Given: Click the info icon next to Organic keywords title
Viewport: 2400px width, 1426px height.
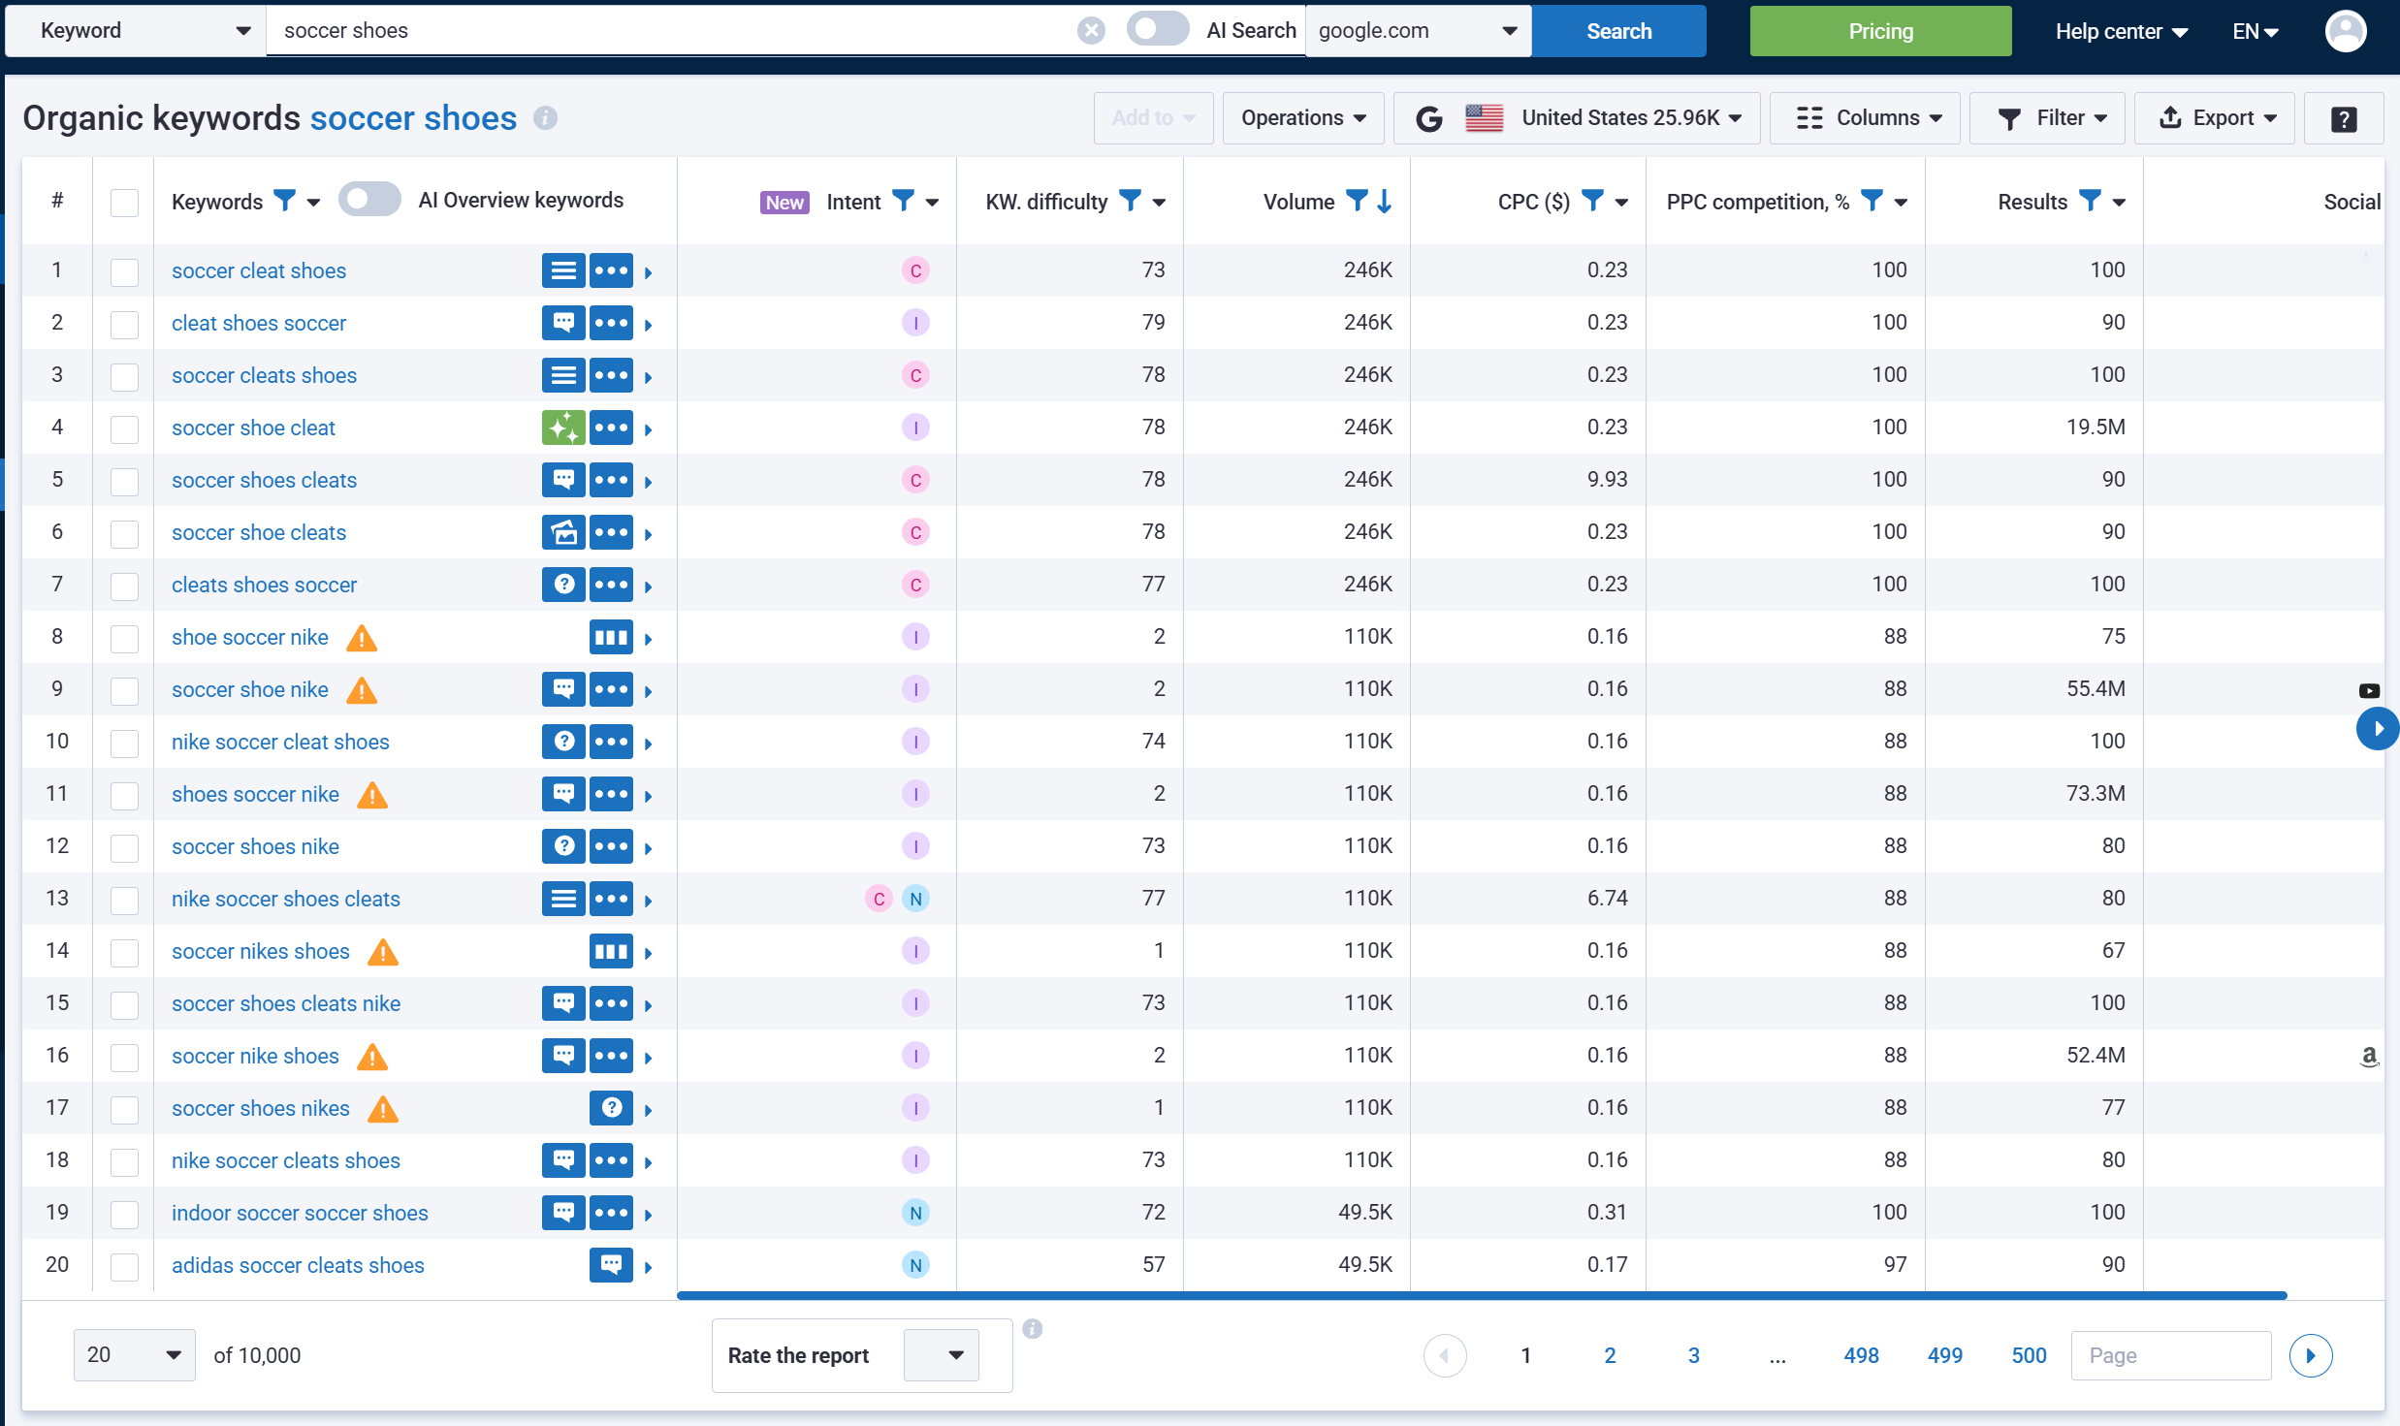Looking at the screenshot, I should coord(545,118).
